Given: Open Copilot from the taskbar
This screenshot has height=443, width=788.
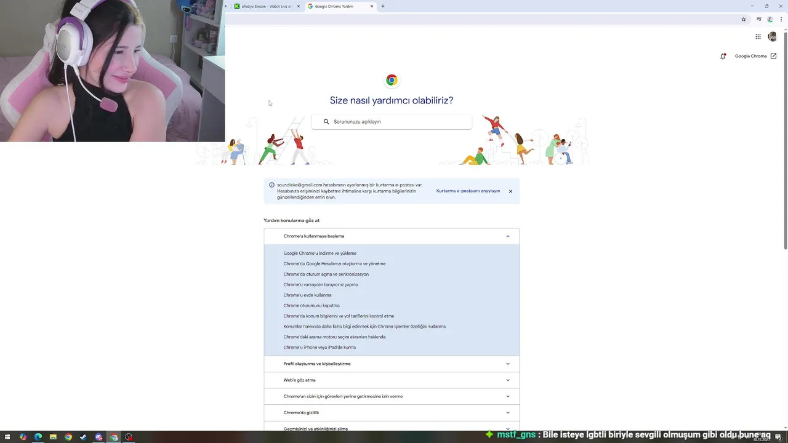Looking at the screenshot, I should pos(23,437).
